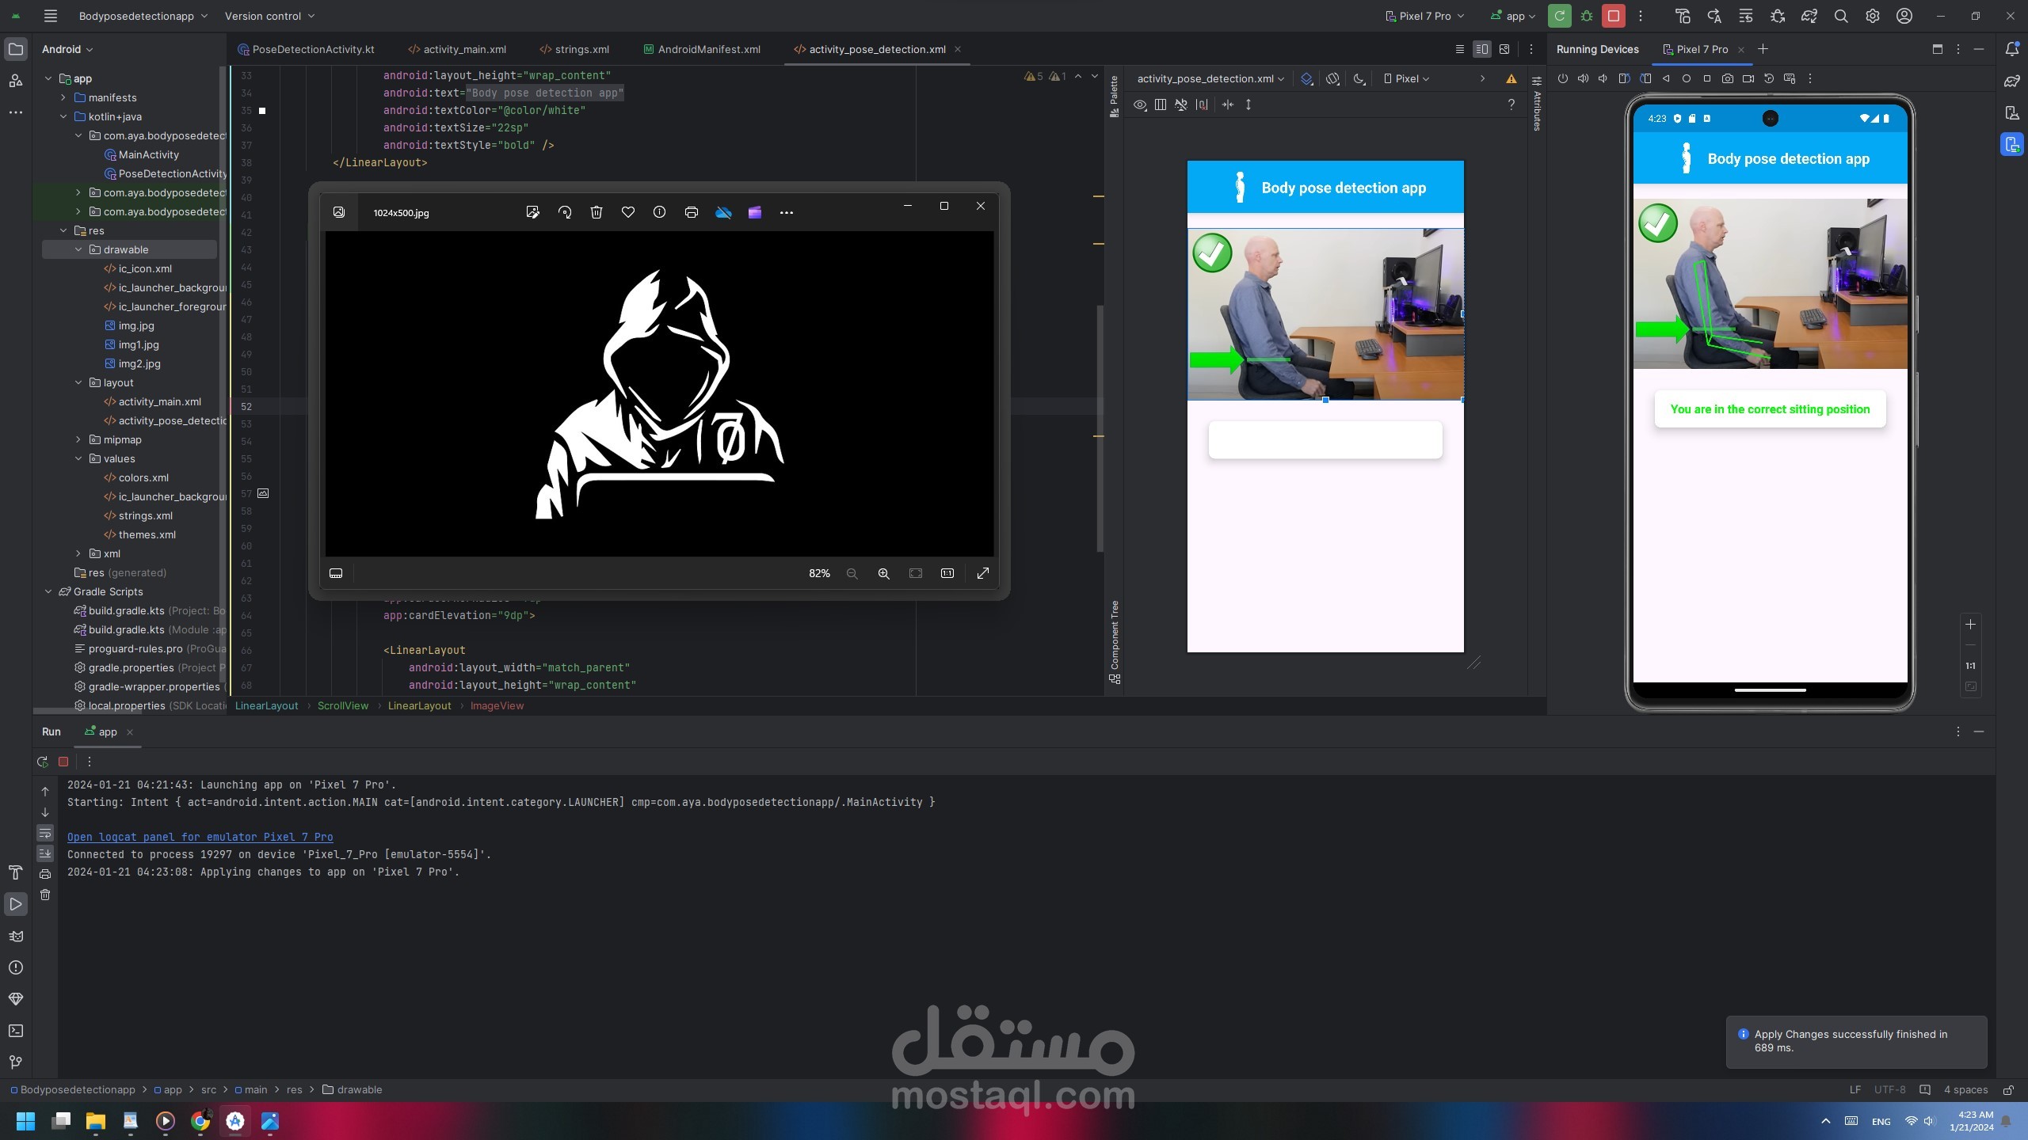This screenshot has height=1140, width=2028.
Task: Open logcat panel for emulator link
Action: click(200, 837)
